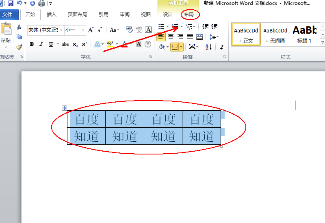Undo the last action
This screenshot has width=325, height=223.
[19, 3]
